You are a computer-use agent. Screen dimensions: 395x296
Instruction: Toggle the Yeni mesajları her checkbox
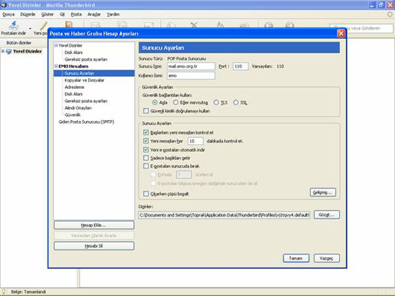(x=146, y=141)
